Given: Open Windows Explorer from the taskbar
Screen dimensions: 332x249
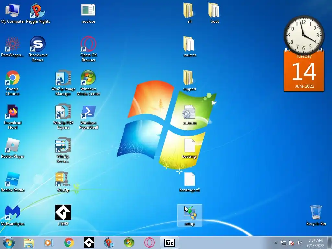Looking at the screenshot, I should (29, 243).
